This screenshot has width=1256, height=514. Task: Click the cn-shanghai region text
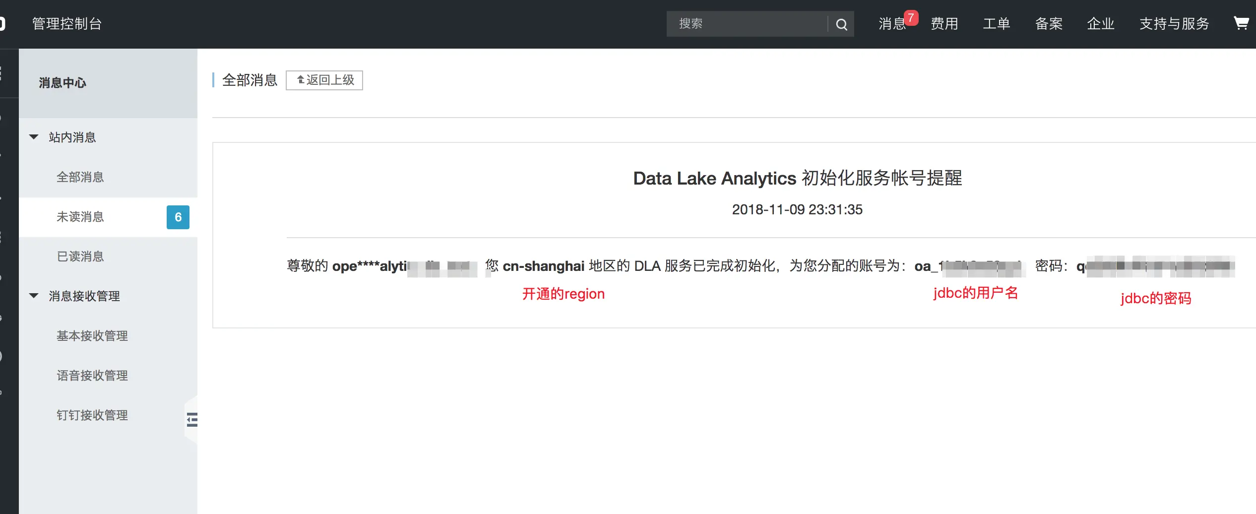[544, 266]
